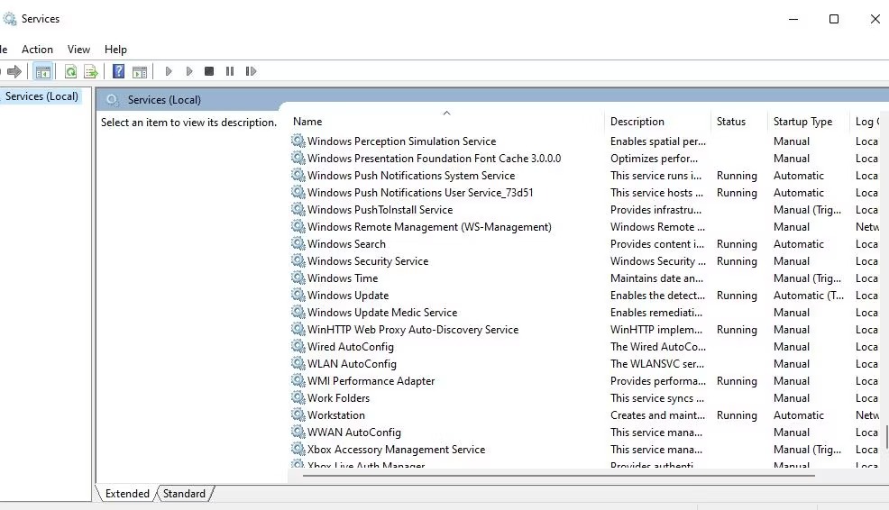Click the Pause Service toolbar icon
This screenshot has height=510, width=889.
230,71
